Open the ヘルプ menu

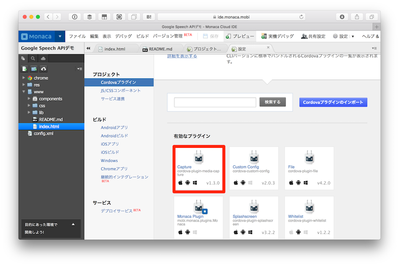[x=370, y=36]
